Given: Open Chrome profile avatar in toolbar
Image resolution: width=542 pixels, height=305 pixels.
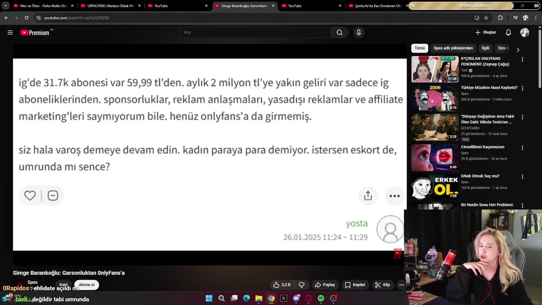Looking at the screenshot, I should pyautogui.click(x=525, y=18).
